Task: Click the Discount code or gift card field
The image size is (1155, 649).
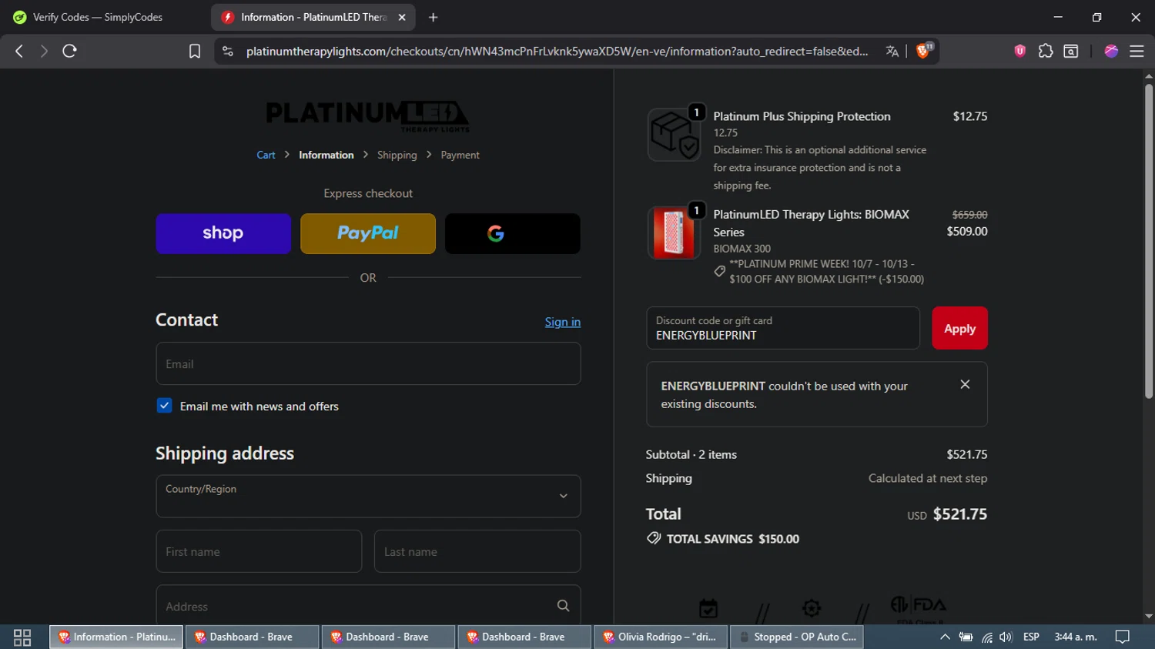Action: click(x=783, y=328)
